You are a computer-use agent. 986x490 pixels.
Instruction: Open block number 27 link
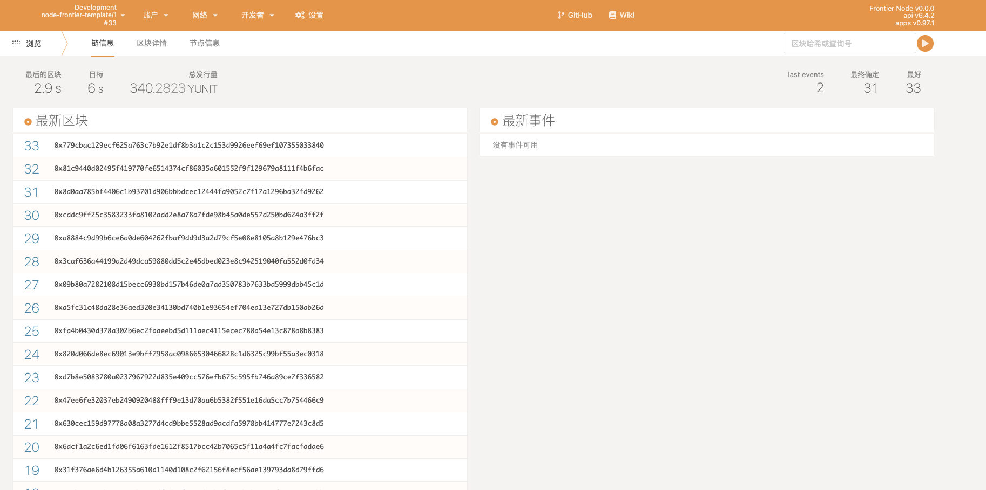[32, 285]
